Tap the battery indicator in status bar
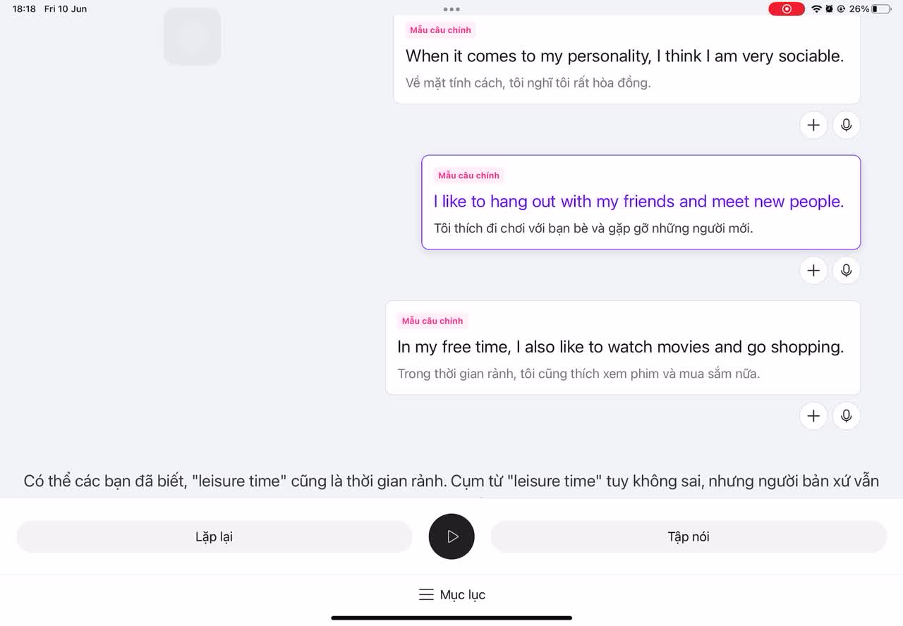This screenshot has height=626, width=903. (x=880, y=9)
